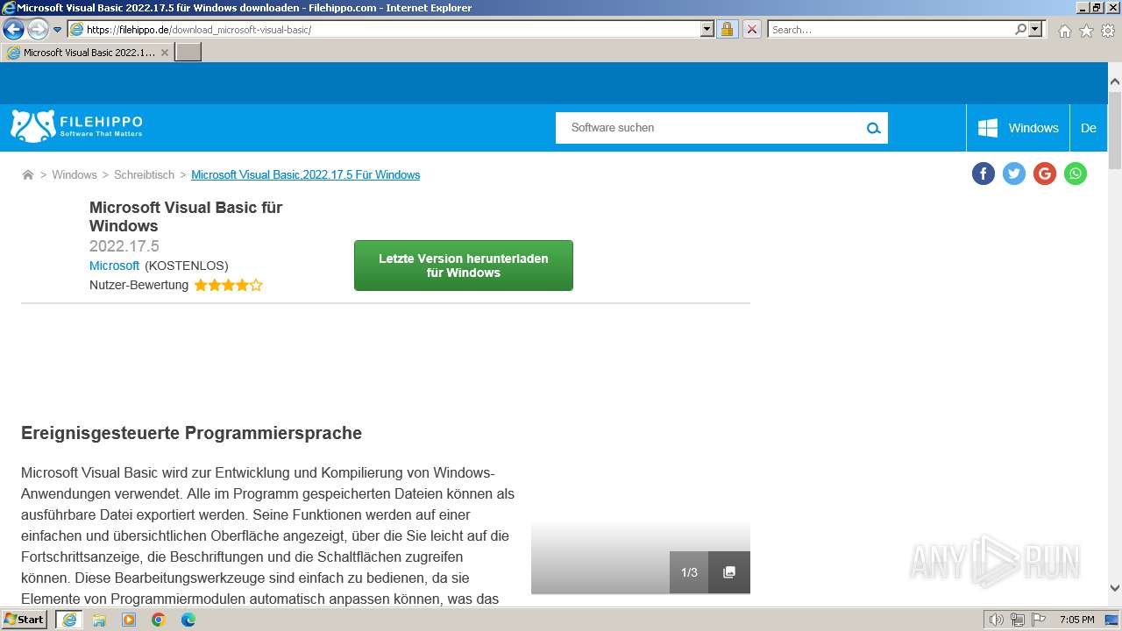Image resolution: width=1122 pixels, height=631 pixels.
Task: Click the page scrollbar down arrow
Action: (x=1115, y=588)
